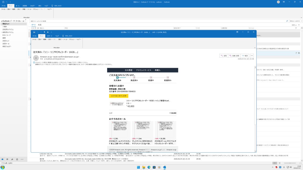
Task: Select メッセージ tab in message window
Action: click(49, 36)
